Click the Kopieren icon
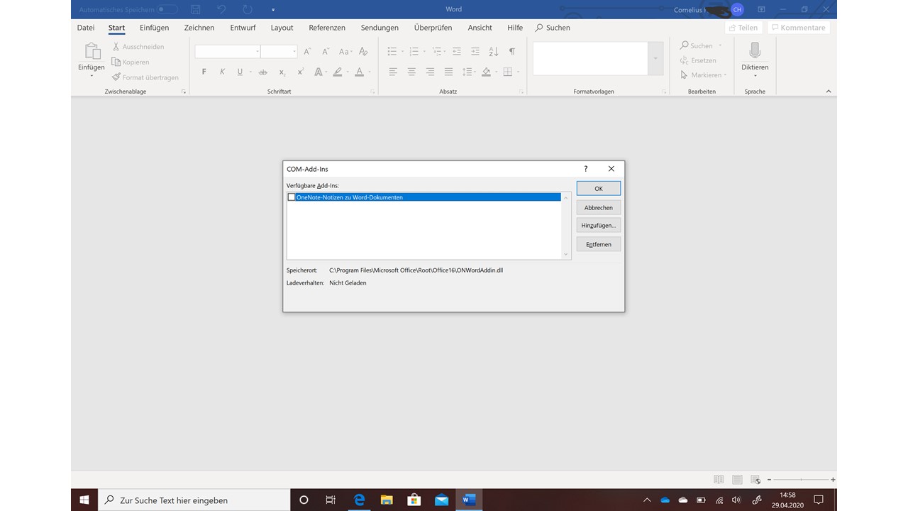The height and width of the screenshot is (511, 908). (116, 62)
